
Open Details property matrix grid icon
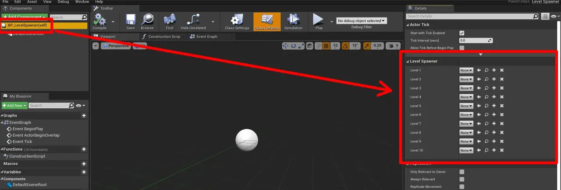[x=545, y=16]
